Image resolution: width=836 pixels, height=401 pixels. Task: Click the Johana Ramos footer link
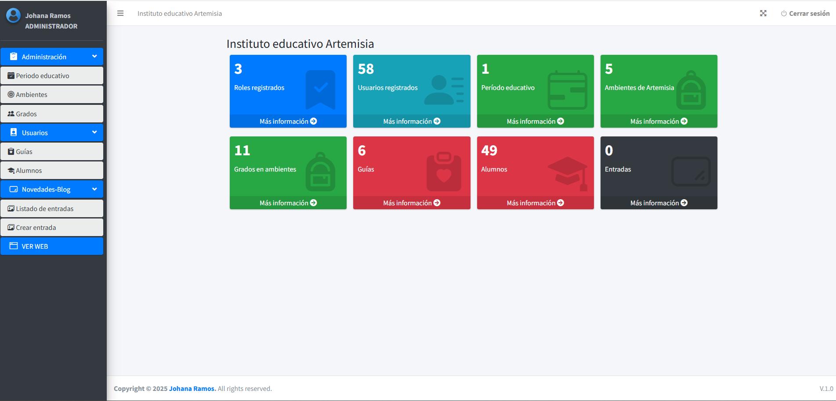tap(192, 388)
